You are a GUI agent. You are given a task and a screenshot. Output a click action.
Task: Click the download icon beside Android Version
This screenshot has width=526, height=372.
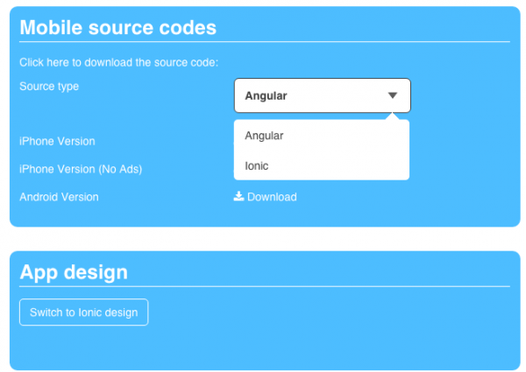238,197
